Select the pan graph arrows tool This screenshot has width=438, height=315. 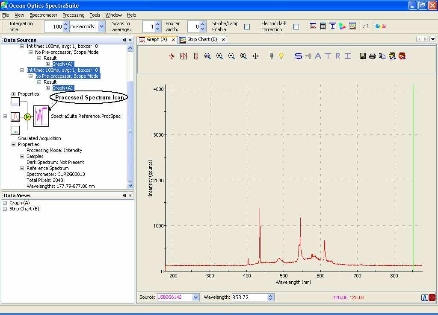tap(256, 56)
